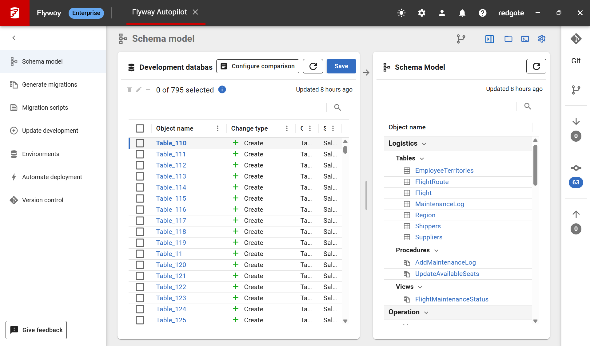Collapse the Logistics schema group
590x346 pixels.
pyautogui.click(x=425, y=144)
